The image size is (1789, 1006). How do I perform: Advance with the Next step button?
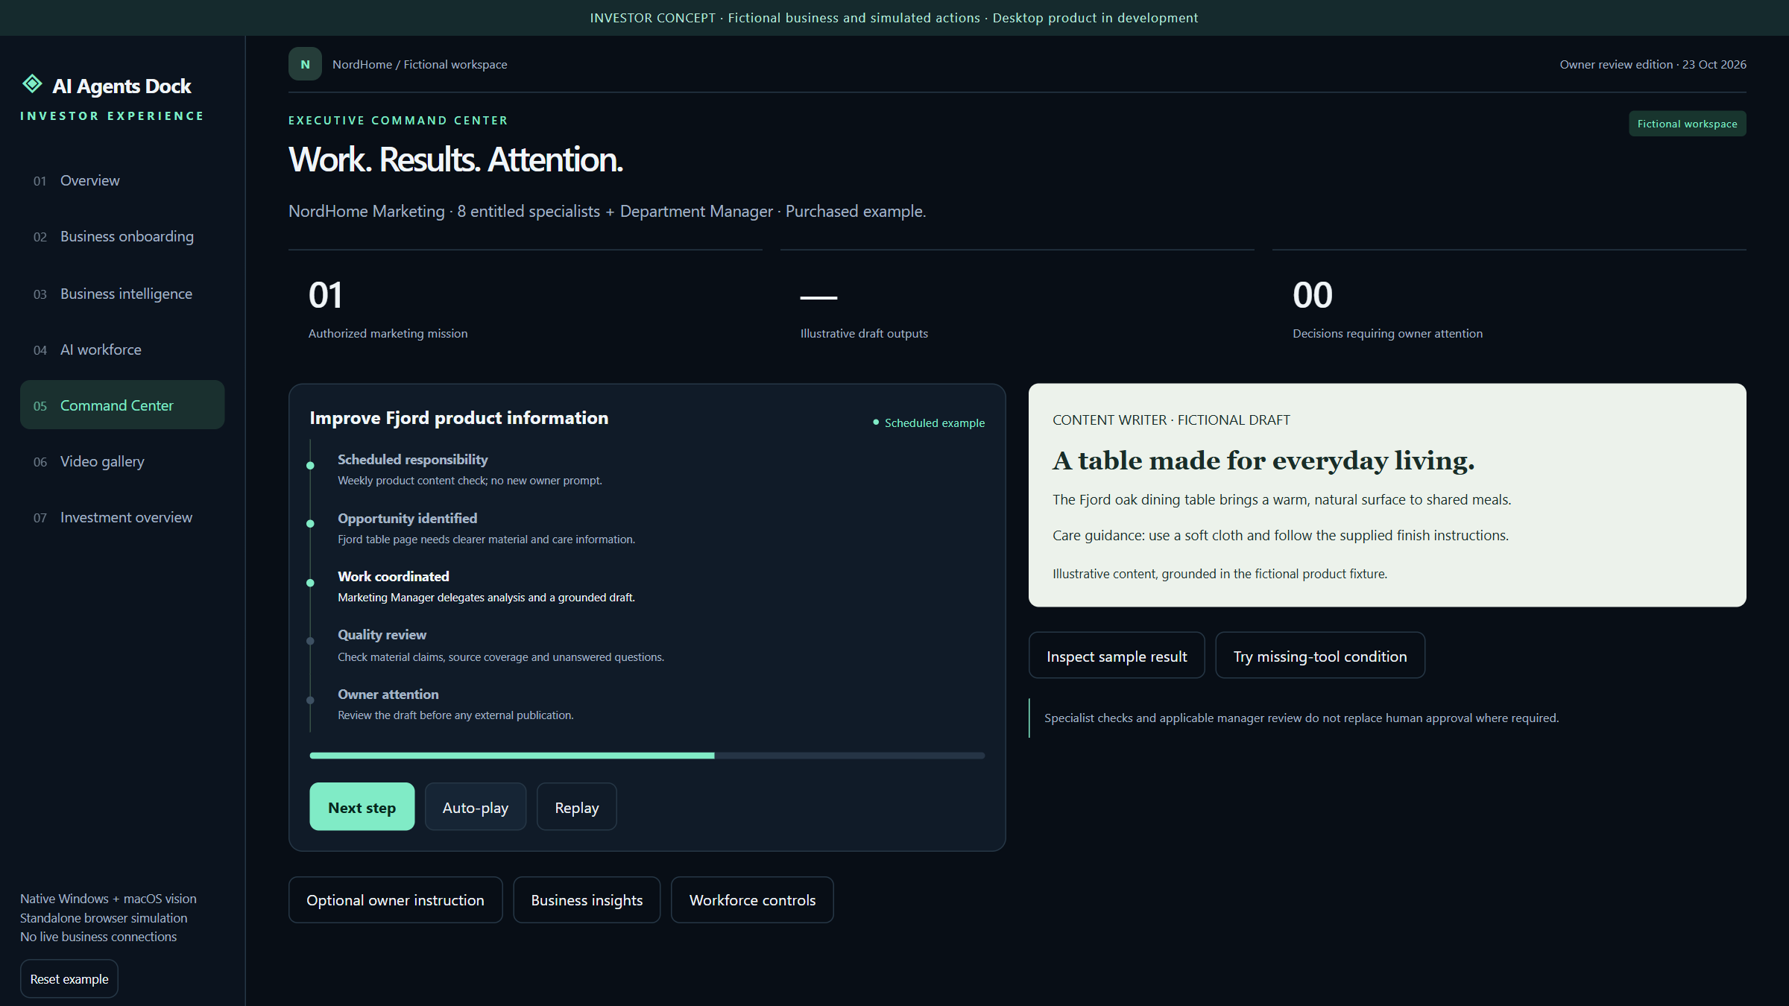tap(362, 807)
